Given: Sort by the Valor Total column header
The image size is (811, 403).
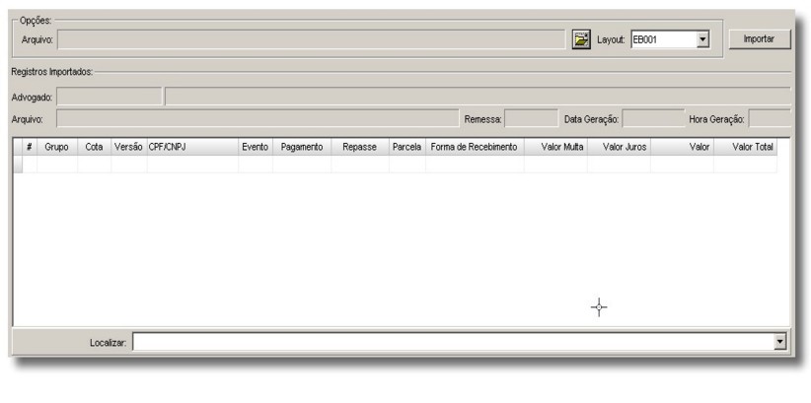Looking at the screenshot, I should [745, 147].
